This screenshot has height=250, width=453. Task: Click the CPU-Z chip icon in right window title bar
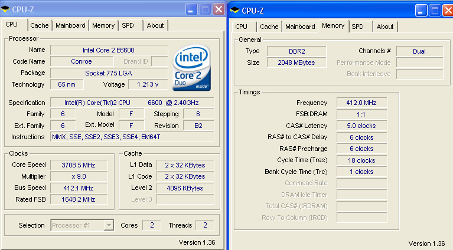[x=235, y=11]
